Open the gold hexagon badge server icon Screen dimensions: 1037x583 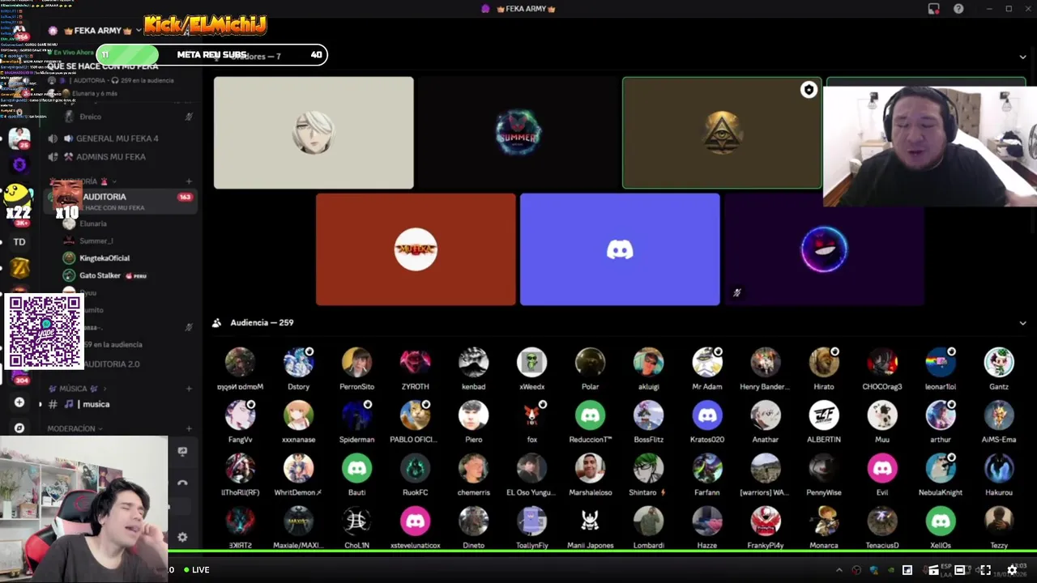click(x=19, y=268)
